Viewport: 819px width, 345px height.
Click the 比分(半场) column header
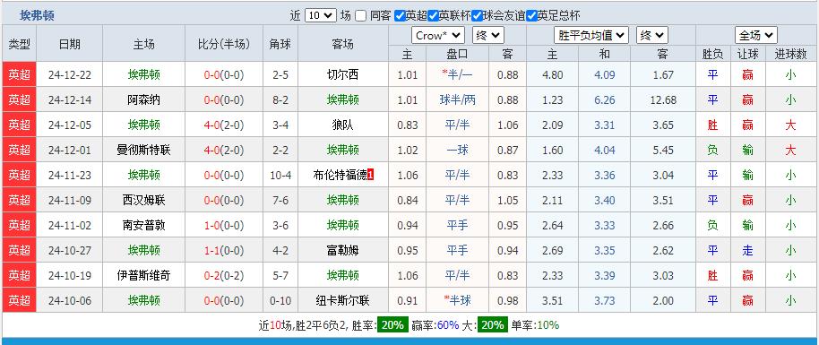point(224,44)
